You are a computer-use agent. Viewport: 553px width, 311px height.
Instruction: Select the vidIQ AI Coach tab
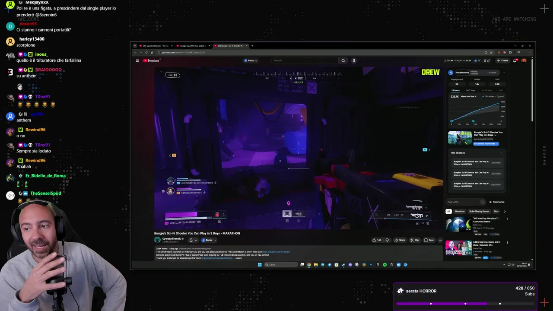click(492, 73)
